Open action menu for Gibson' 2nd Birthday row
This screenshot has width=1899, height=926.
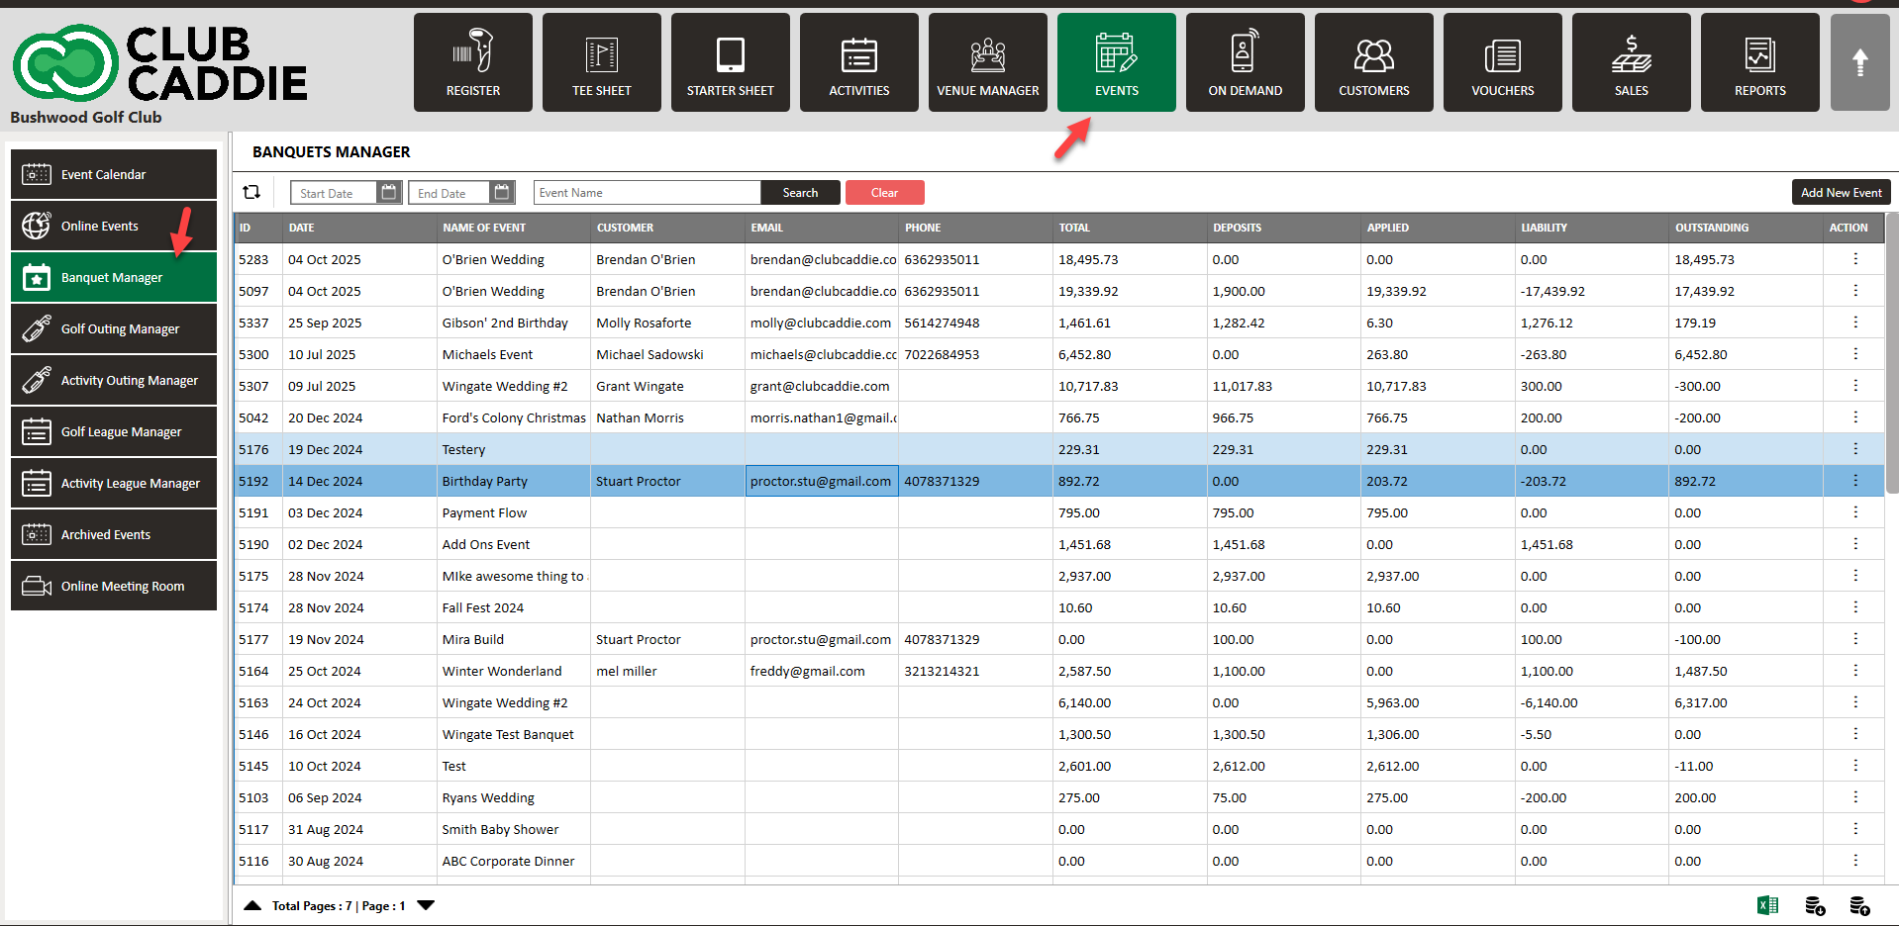[1854, 323]
